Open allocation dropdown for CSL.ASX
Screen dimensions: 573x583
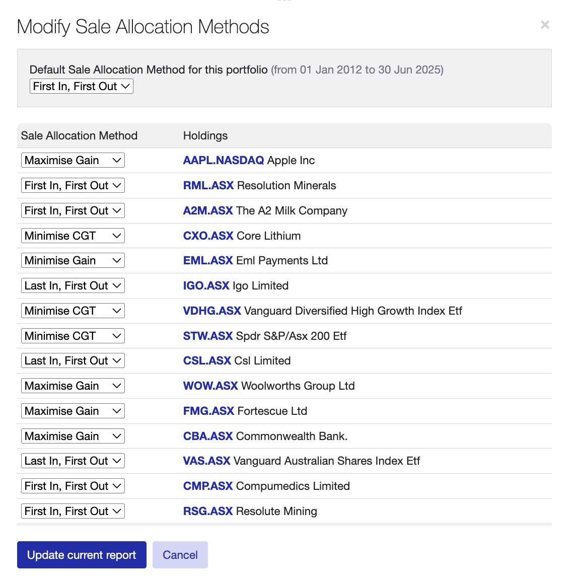[73, 360]
